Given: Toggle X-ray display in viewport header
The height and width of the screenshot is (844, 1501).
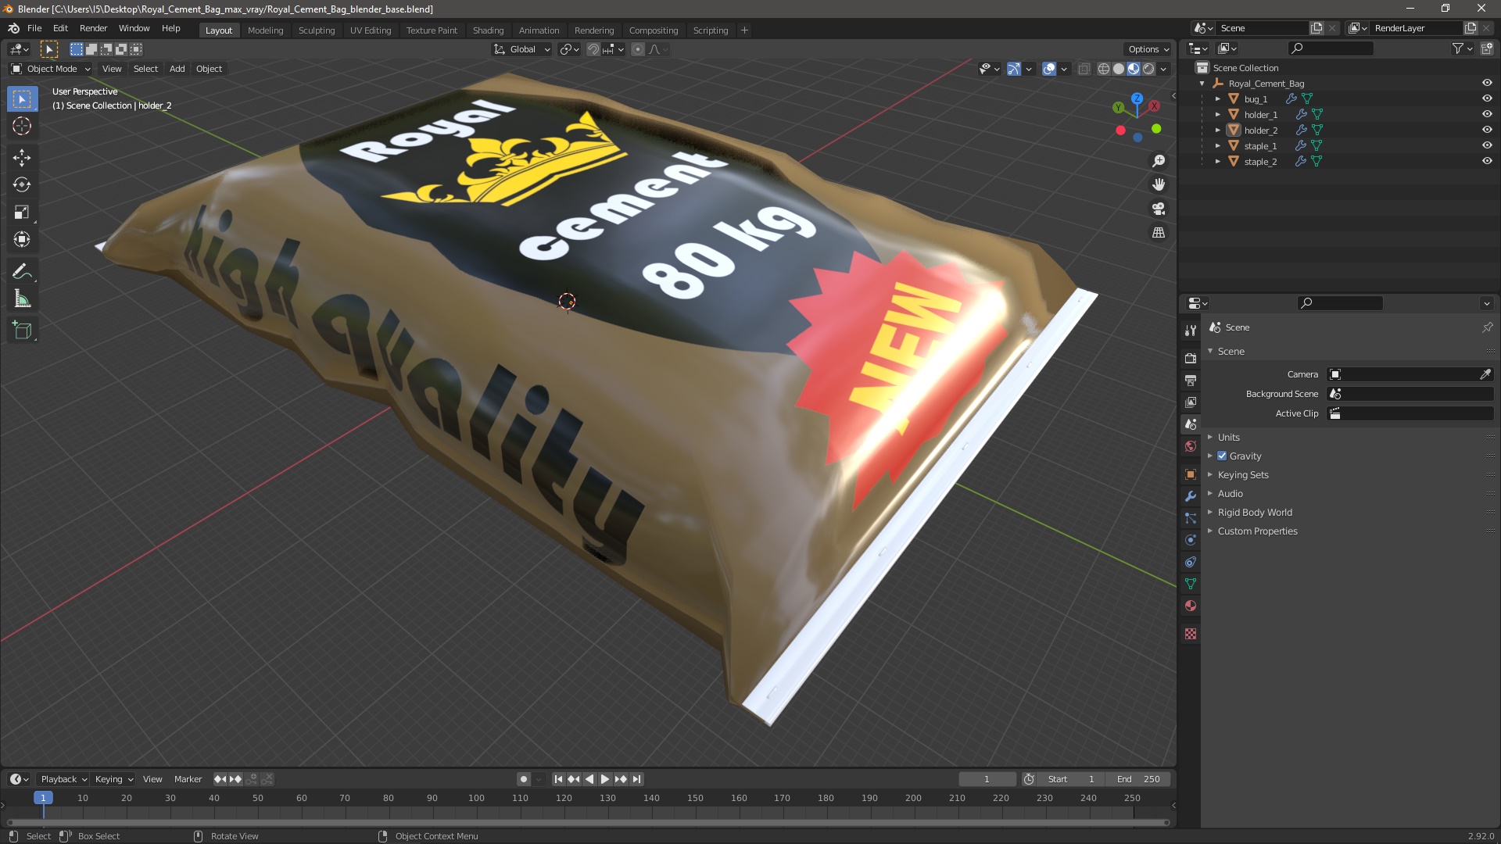Looking at the screenshot, I should coord(1084,69).
